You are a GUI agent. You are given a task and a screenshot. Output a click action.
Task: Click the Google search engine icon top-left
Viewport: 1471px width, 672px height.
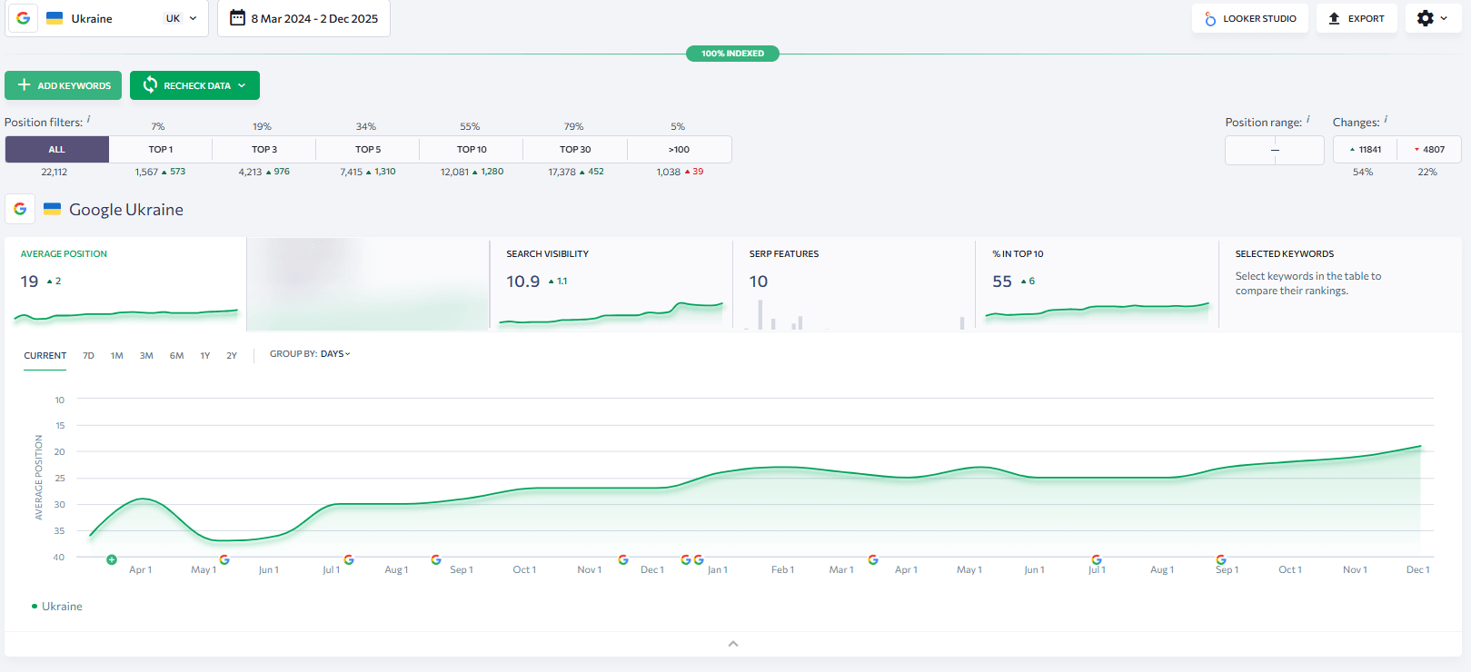23,18
